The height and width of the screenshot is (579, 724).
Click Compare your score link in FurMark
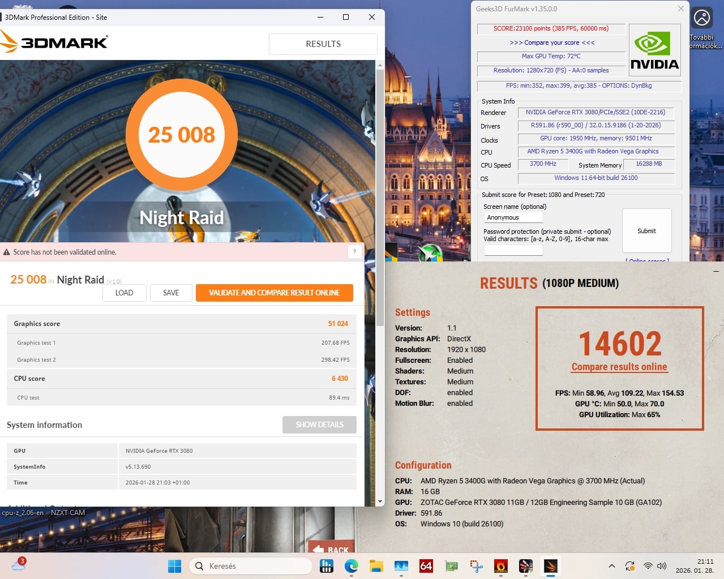552,42
